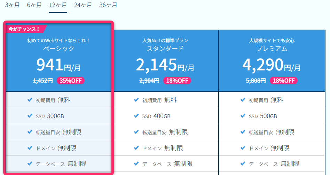The height and width of the screenshot is (175, 330).
Task: Click the struck-through 5,808円 original price
Action: tap(256, 81)
